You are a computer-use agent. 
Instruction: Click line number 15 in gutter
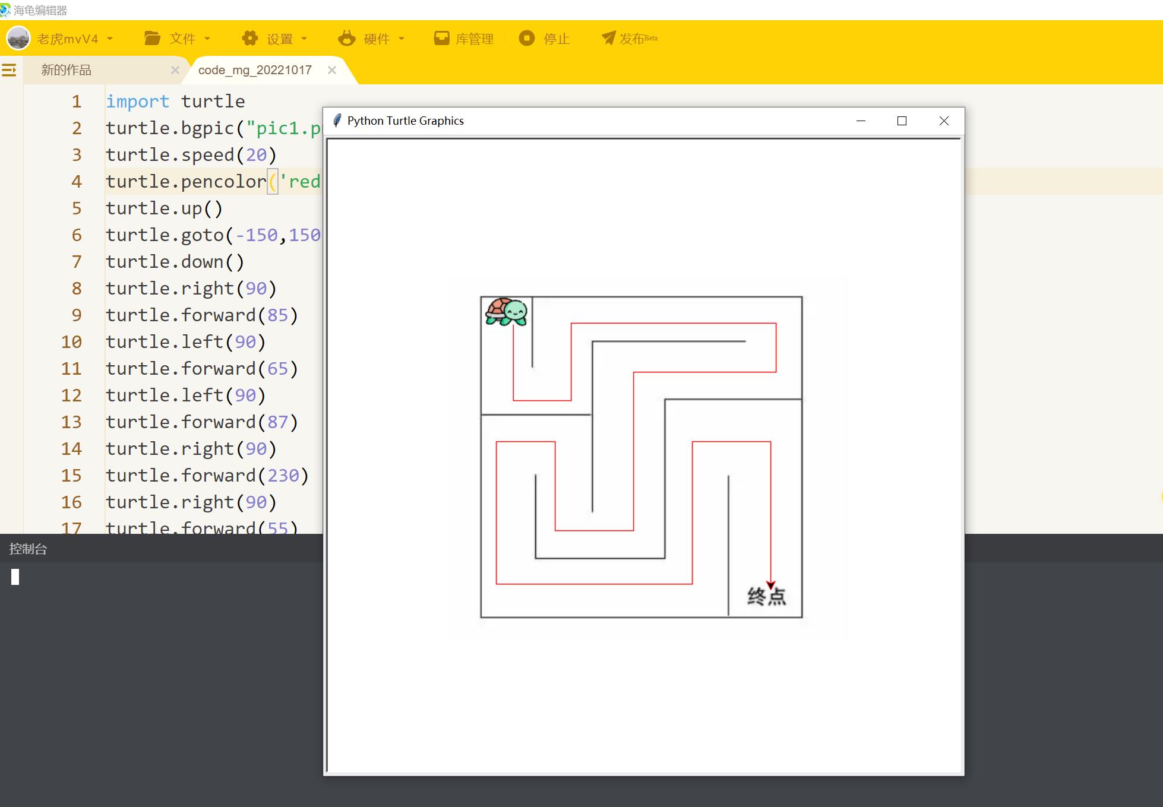(x=71, y=476)
